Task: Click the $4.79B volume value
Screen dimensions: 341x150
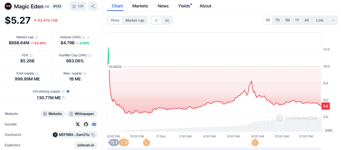Action: click(x=68, y=43)
